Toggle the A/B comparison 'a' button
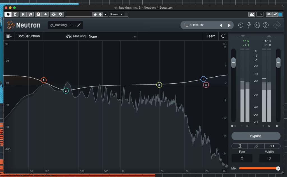287x177 pixels. tap(38, 14)
